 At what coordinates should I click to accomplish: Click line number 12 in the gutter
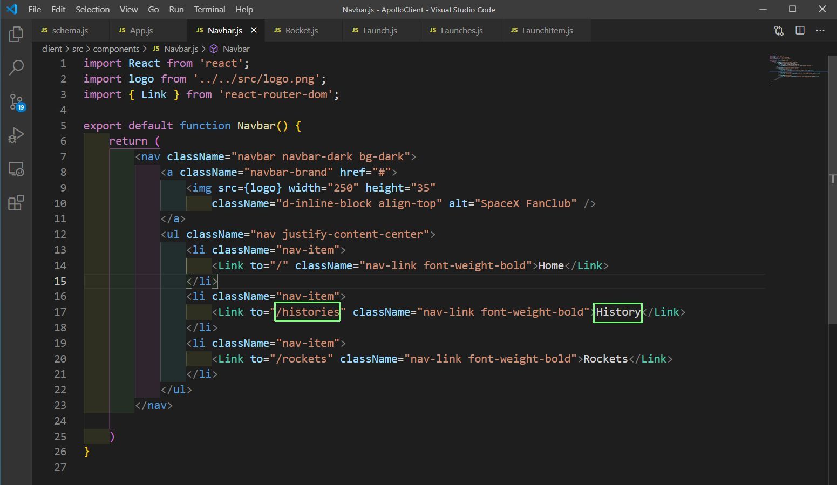pyautogui.click(x=60, y=234)
